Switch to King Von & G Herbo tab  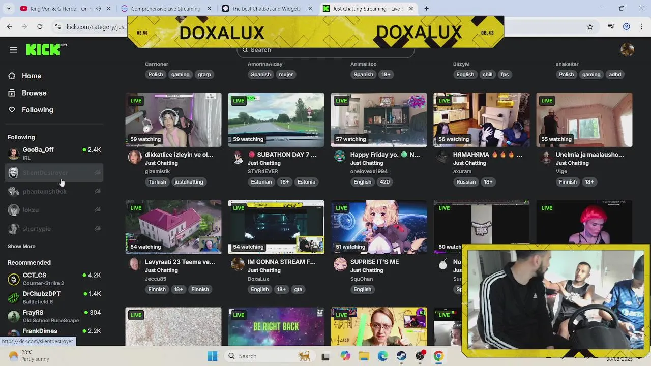click(x=58, y=9)
